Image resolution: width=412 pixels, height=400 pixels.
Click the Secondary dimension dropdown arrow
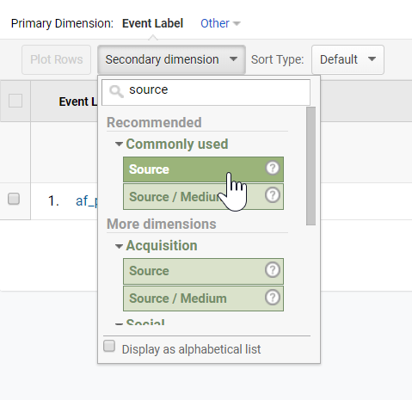coord(233,59)
